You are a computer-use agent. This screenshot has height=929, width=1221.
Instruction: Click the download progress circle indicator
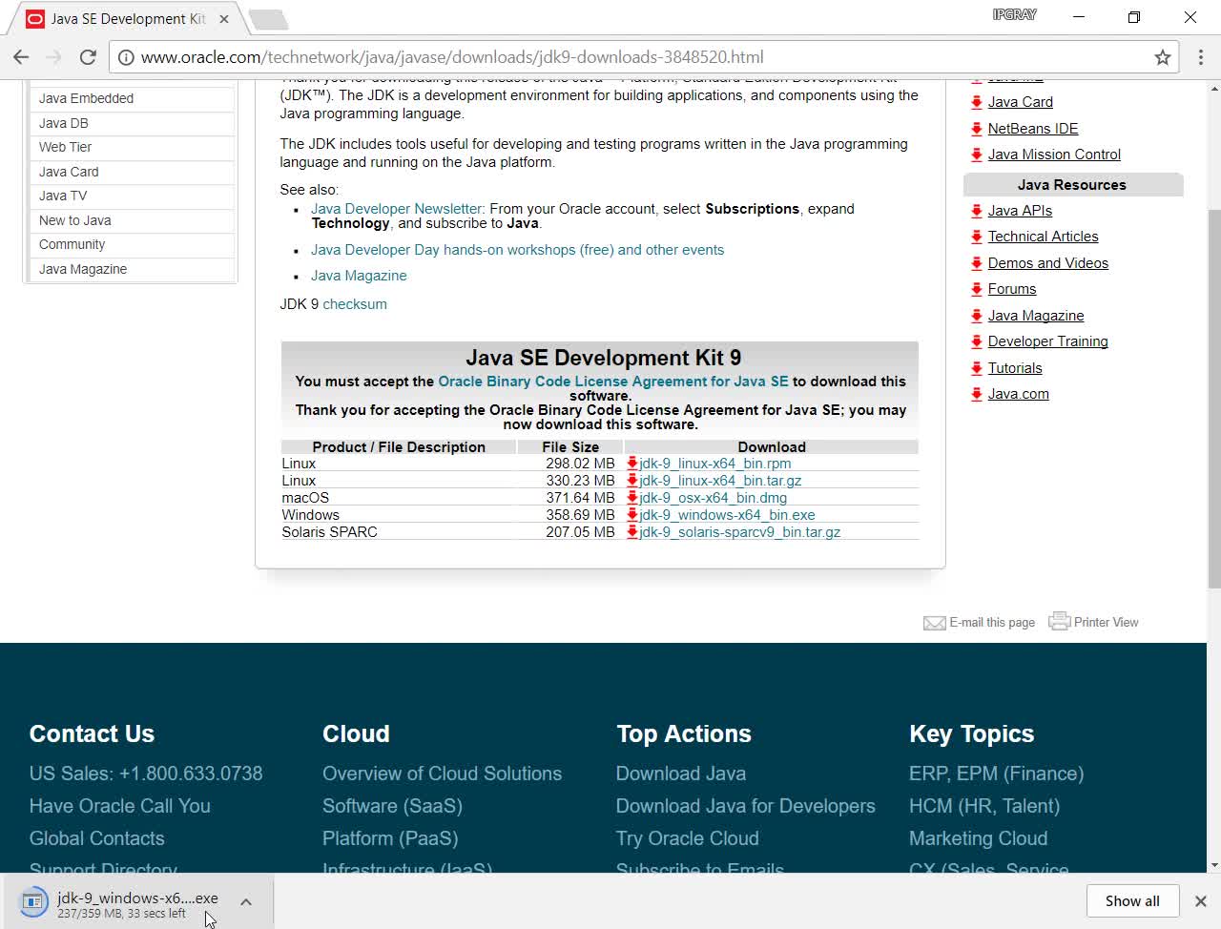(33, 900)
